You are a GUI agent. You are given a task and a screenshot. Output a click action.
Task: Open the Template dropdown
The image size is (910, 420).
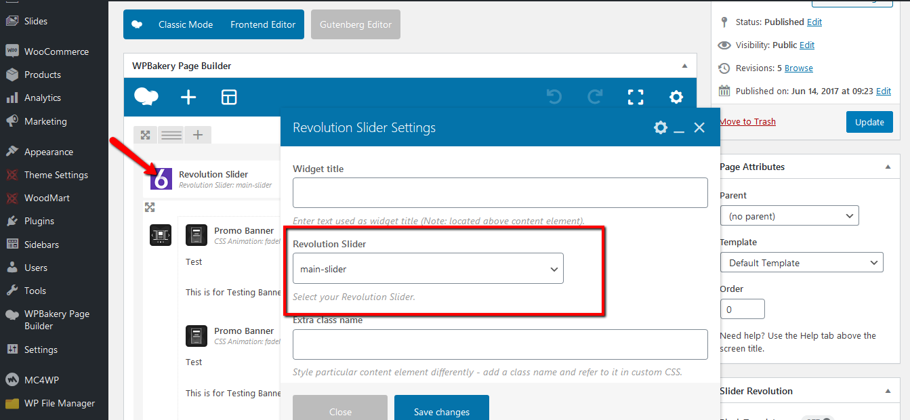coord(802,263)
